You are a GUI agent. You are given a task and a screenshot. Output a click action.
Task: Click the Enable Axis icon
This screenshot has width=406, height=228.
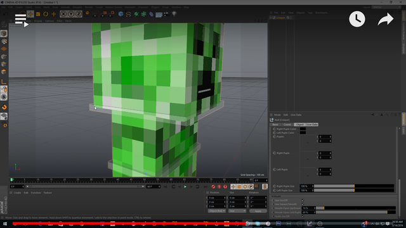pos(4,82)
